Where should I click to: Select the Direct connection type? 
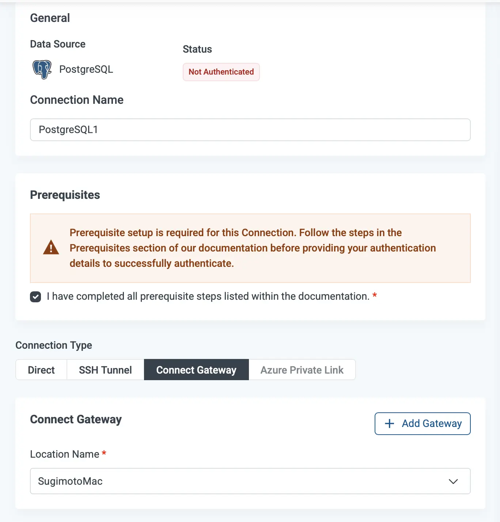pyautogui.click(x=41, y=370)
